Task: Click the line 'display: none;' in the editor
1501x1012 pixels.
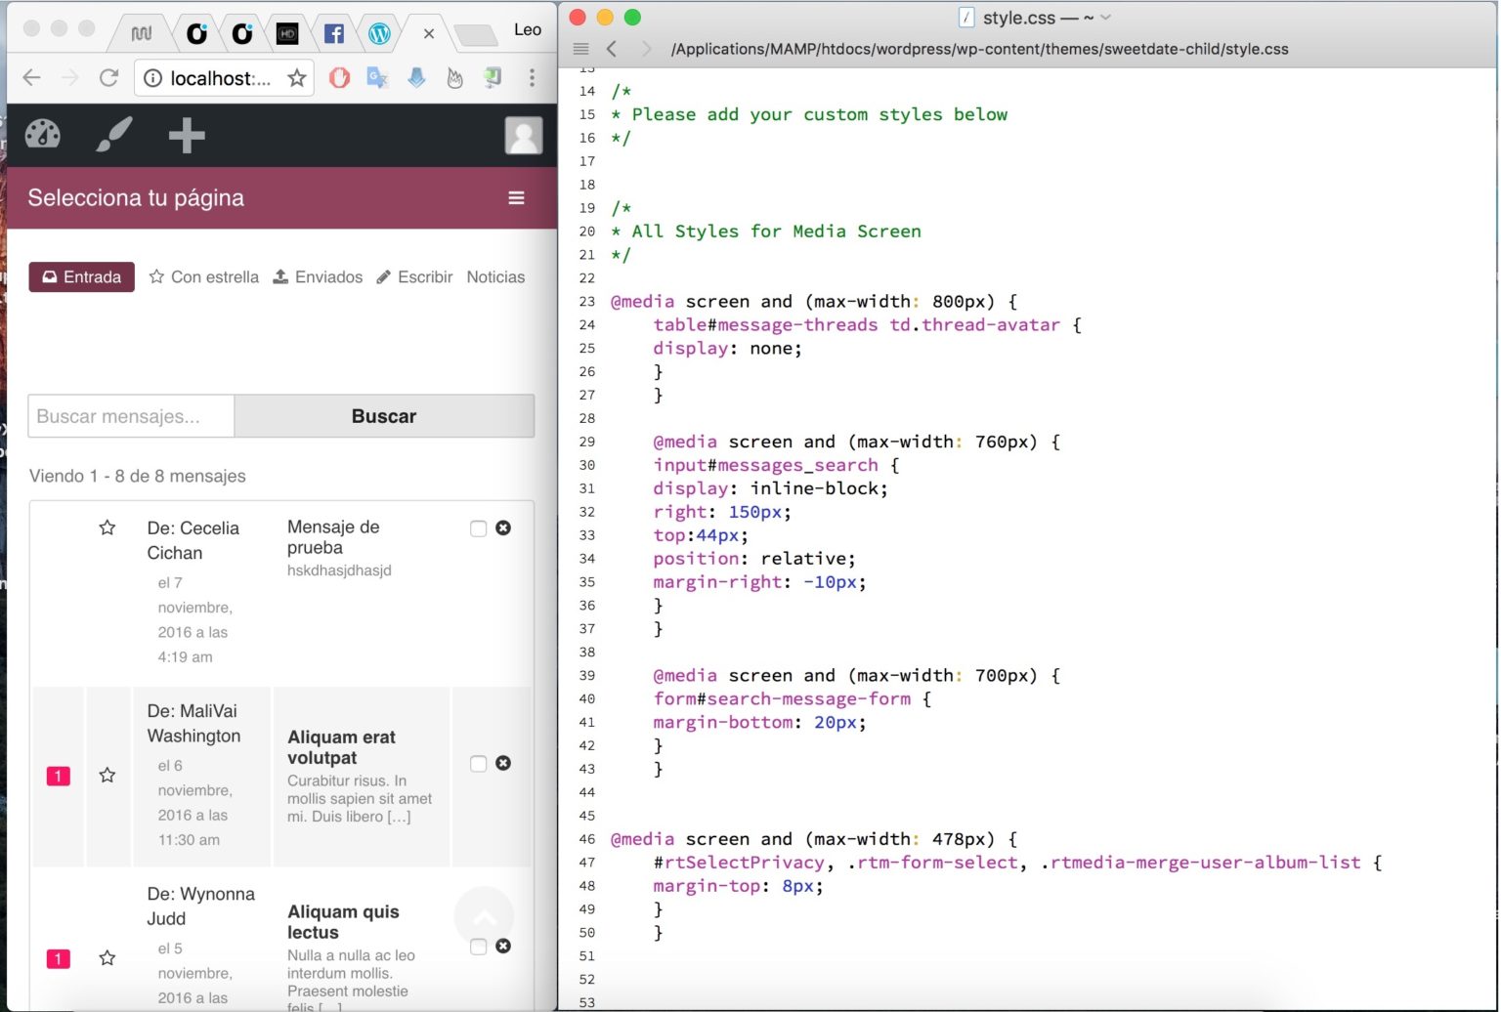Action: point(728,348)
